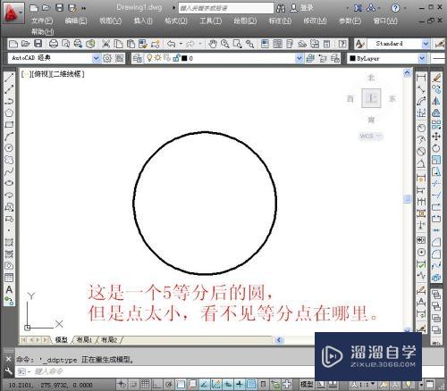
Task: Toggle Polar tracking in status bar
Action: (169, 384)
